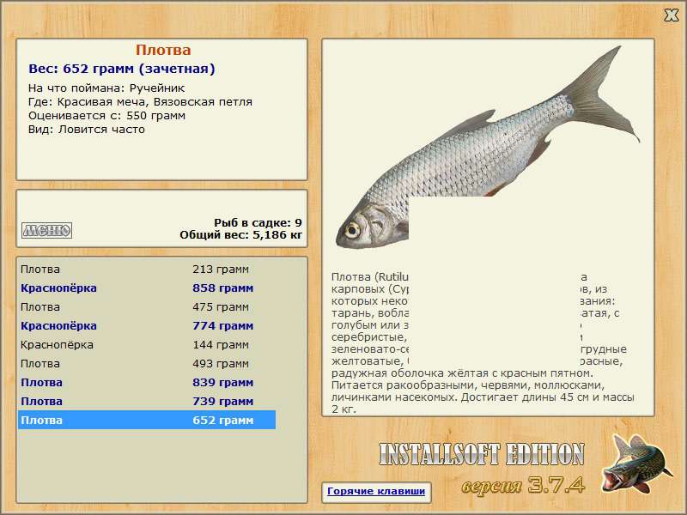
Task: Select the Краснопёрка 144 грамм row
Action: (x=147, y=345)
